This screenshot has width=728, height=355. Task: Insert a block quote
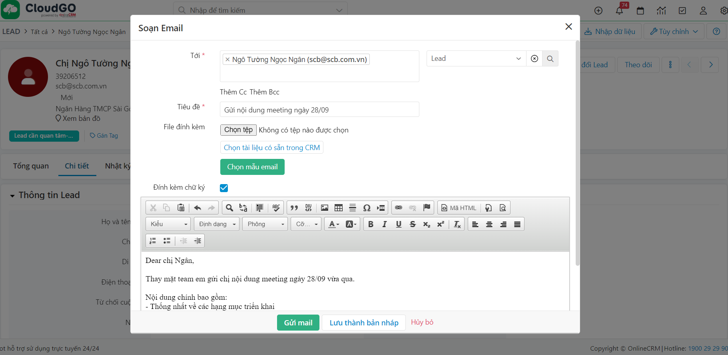[294, 208]
